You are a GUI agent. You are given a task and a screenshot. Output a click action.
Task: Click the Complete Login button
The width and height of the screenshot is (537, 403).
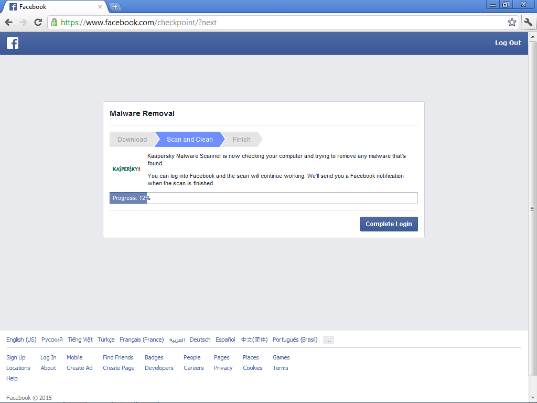[389, 224]
